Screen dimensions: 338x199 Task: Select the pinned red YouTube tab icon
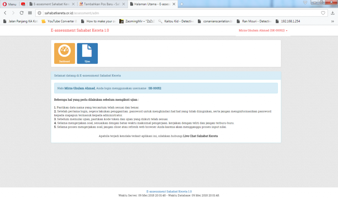[23, 4]
